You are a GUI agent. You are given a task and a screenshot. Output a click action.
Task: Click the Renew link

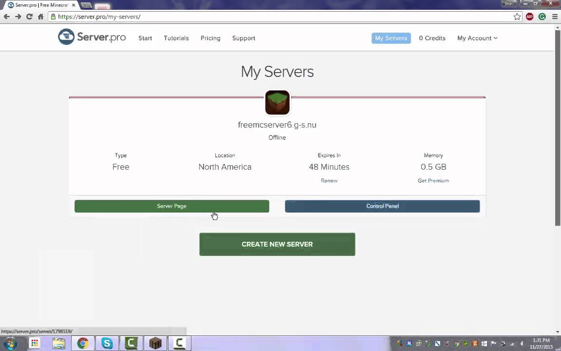click(329, 180)
